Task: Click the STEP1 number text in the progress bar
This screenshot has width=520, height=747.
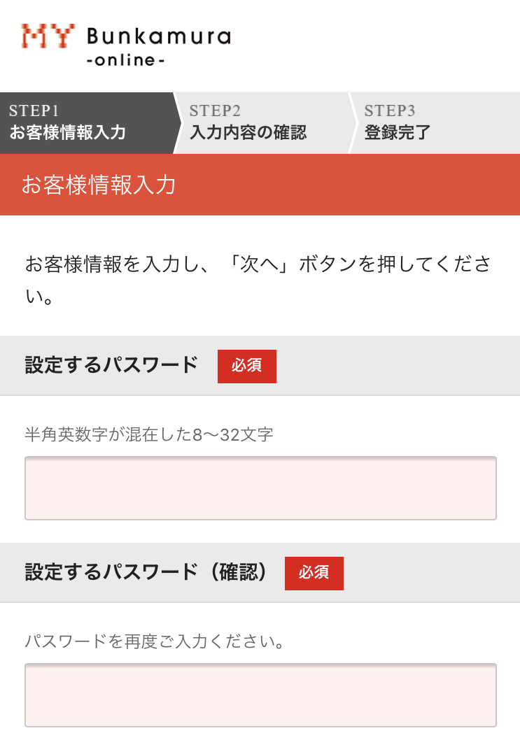Action: (x=34, y=111)
